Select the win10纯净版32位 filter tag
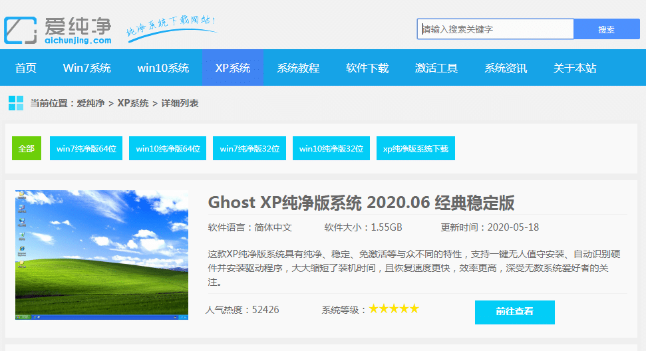This screenshot has width=646, height=351. coord(331,148)
